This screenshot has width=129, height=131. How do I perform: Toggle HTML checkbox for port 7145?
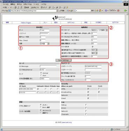(99, 89)
